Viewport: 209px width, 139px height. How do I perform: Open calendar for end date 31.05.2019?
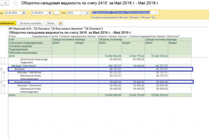pyautogui.click(x=50, y=13)
